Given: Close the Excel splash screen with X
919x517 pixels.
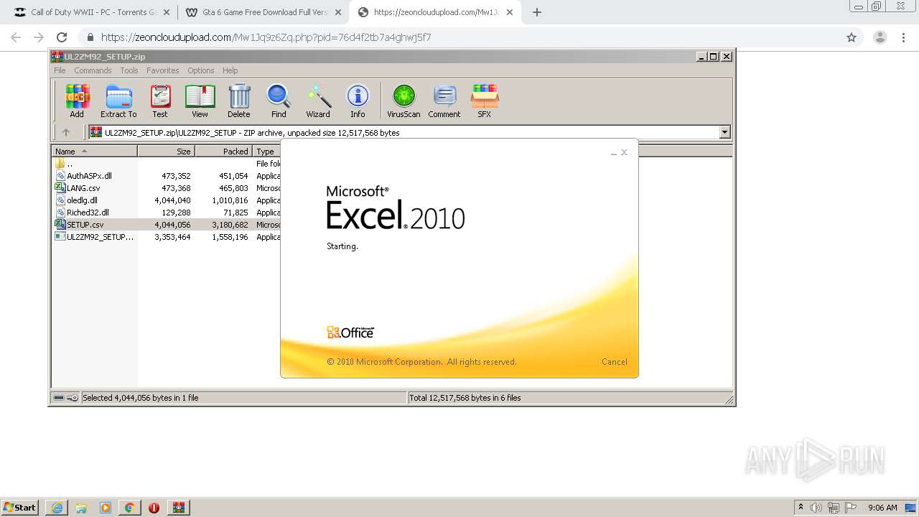Looking at the screenshot, I should coord(624,152).
